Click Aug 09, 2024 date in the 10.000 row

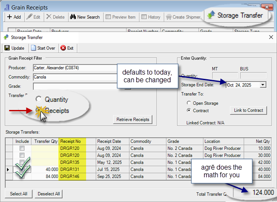[x=113, y=148]
